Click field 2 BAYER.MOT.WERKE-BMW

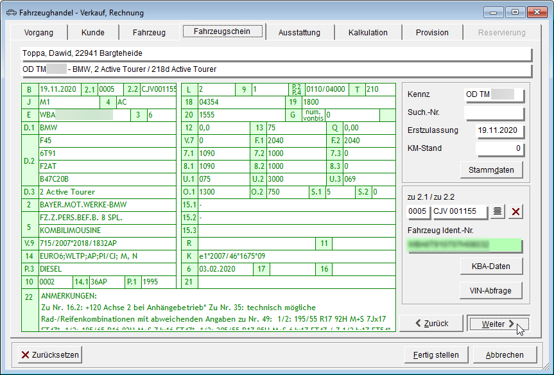pos(107,205)
